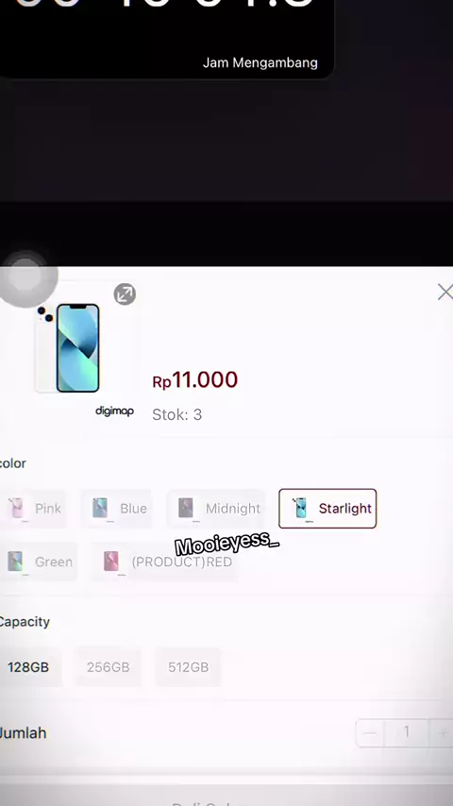The height and width of the screenshot is (806, 453).
Task: Select the Blue color option
Action: coord(116,509)
